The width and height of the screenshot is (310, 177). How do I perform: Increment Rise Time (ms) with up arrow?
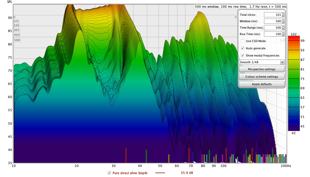283,33
